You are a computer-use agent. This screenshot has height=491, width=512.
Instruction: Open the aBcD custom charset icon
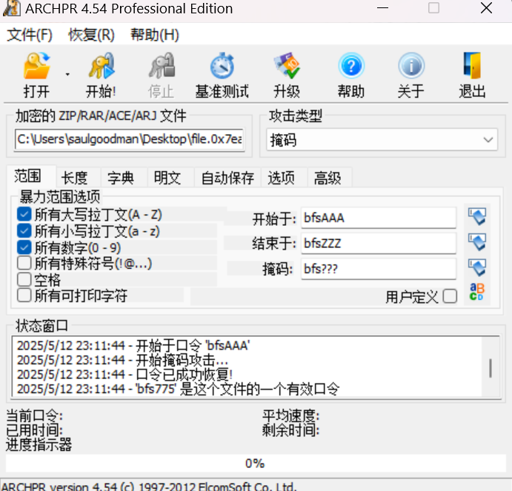pyautogui.click(x=477, y=292)
